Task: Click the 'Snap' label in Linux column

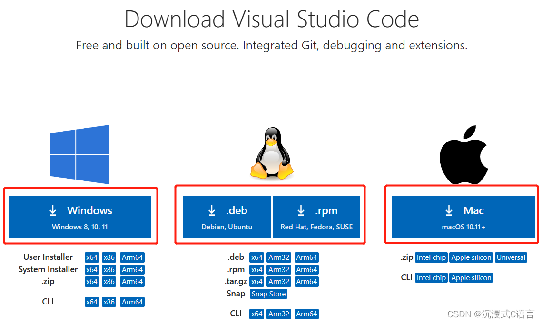Action: tap(236, 294)
